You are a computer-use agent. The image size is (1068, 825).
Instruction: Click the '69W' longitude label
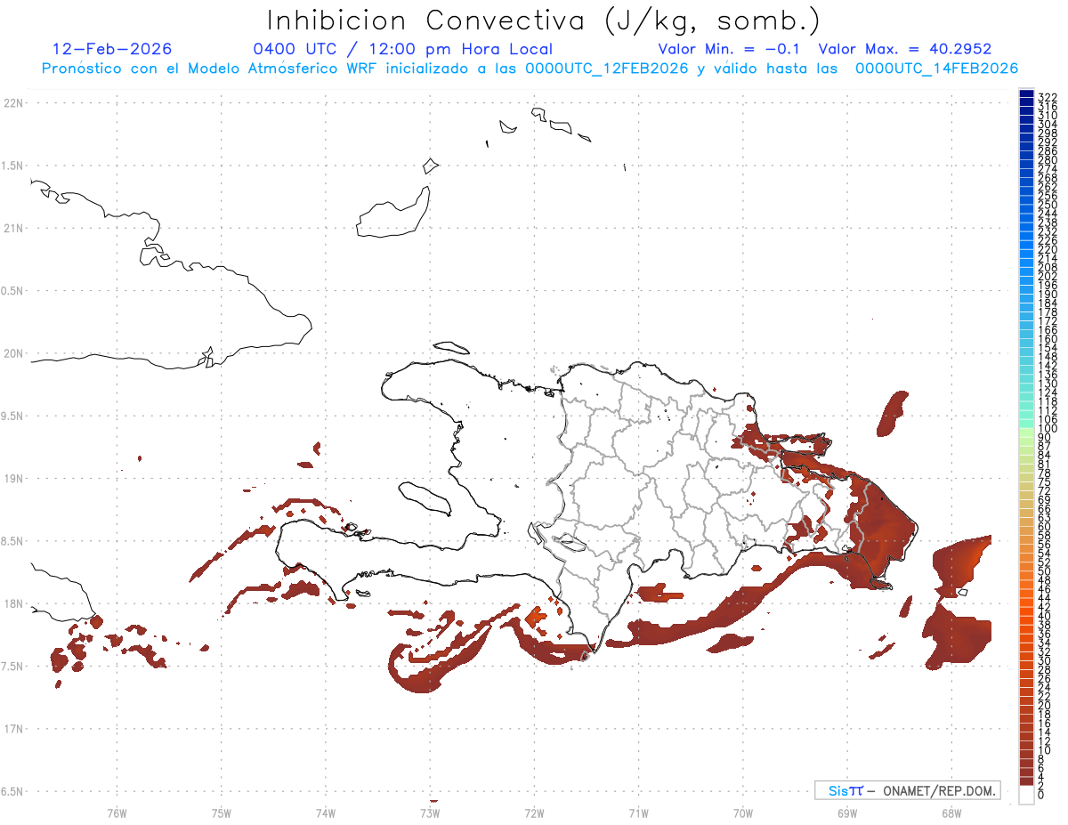pyautogui.click(x=847, y=812)
